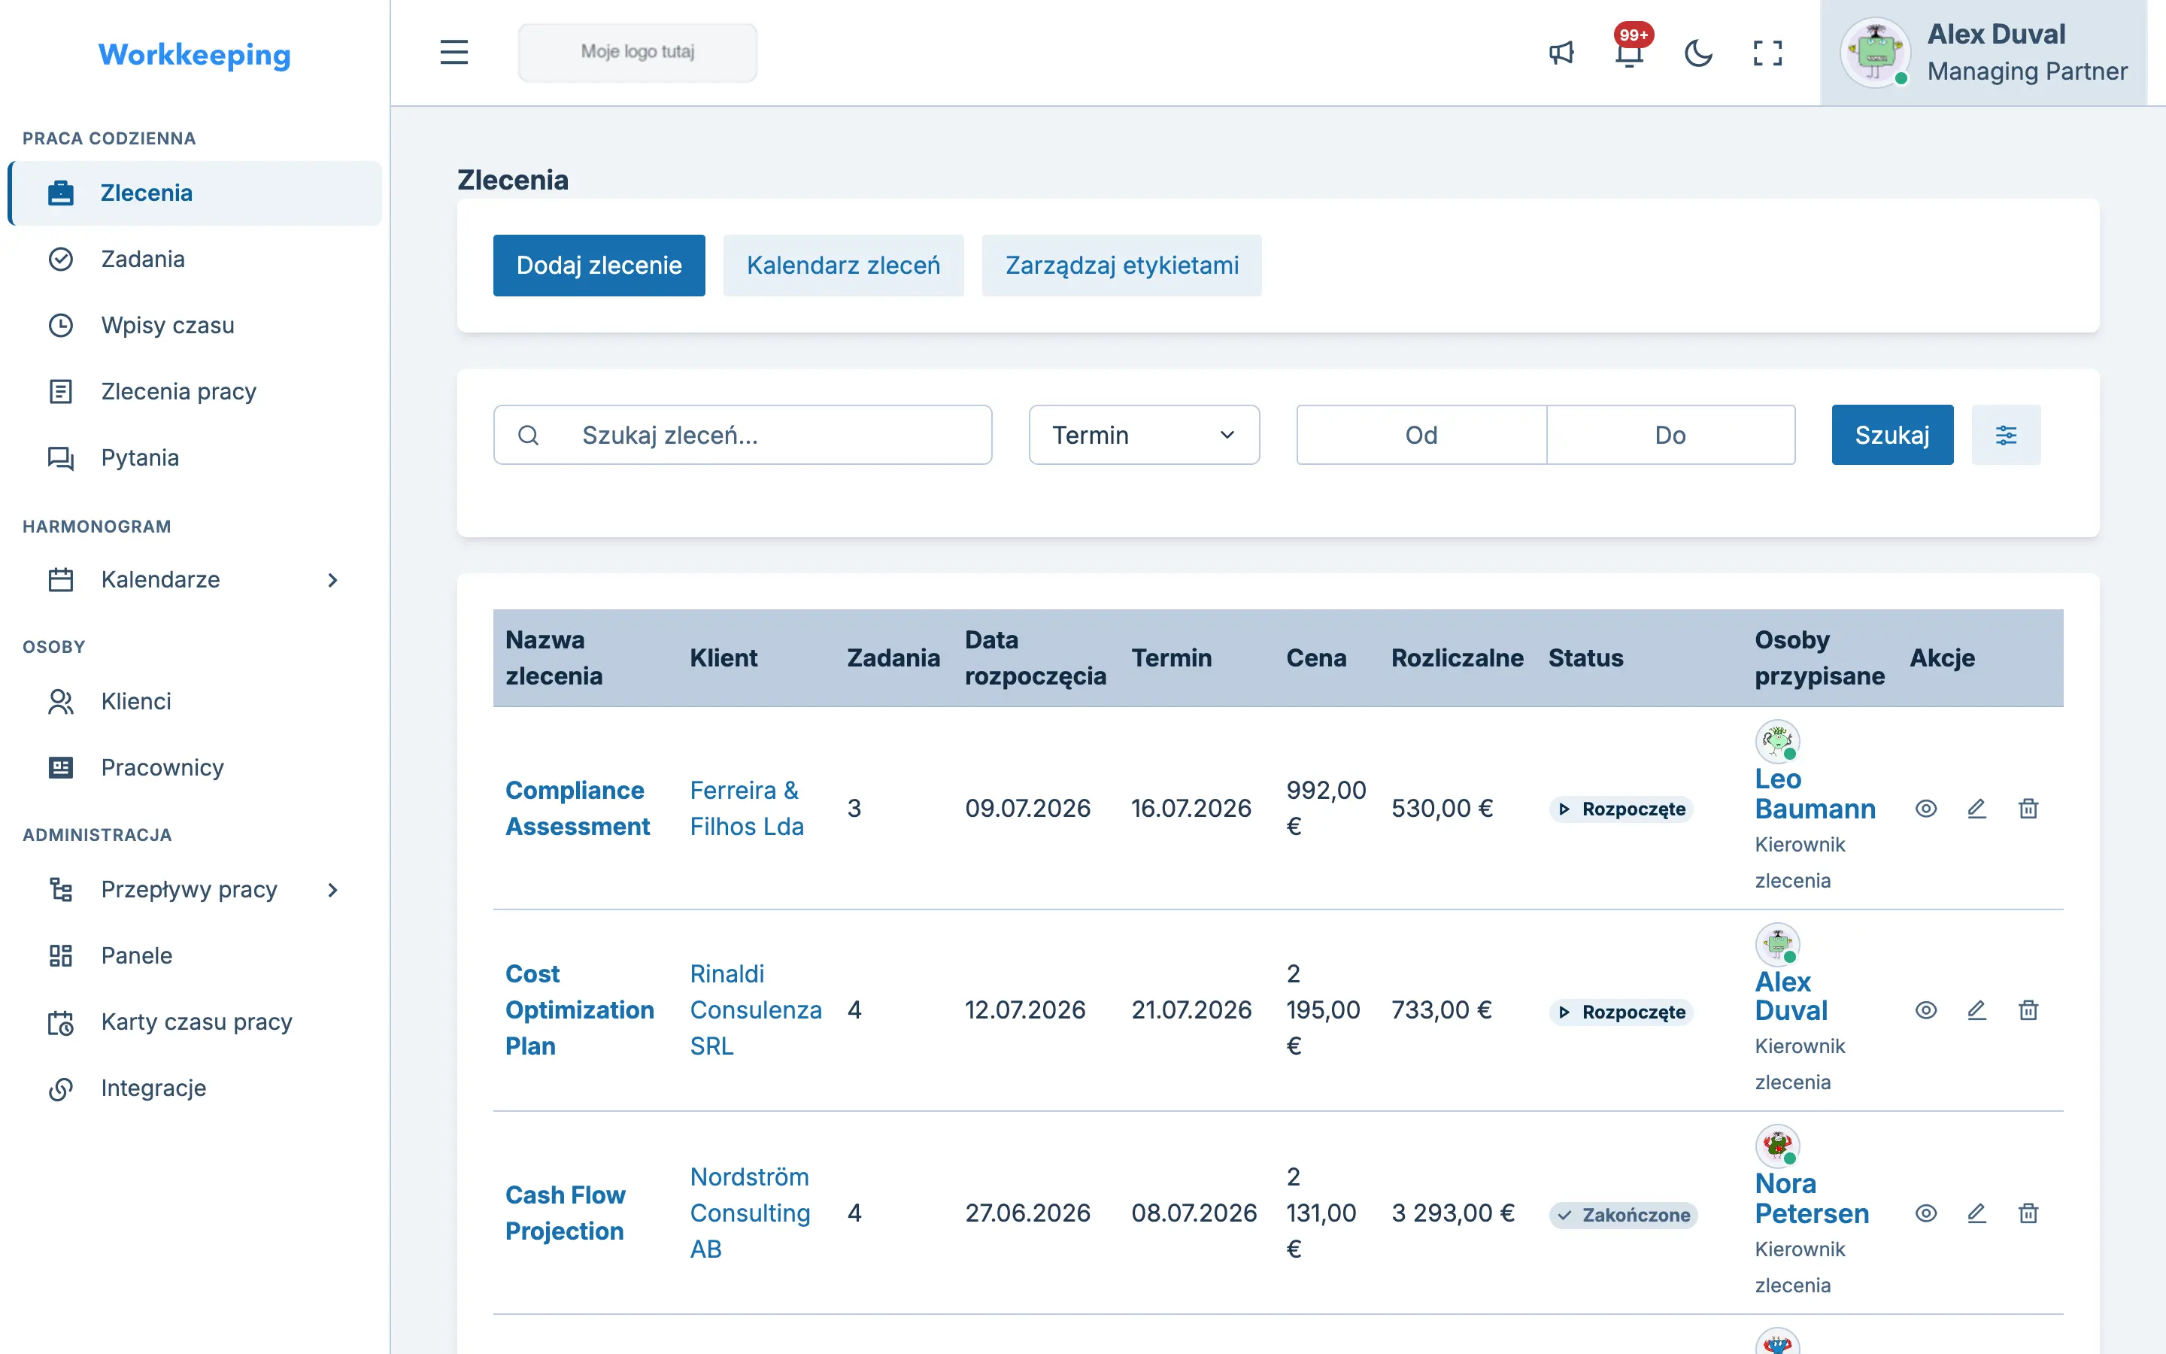The width and height of the screenshot is (2166, 1354).
Task: Toggle dark mode moon icon
Action: point(1698,53)
